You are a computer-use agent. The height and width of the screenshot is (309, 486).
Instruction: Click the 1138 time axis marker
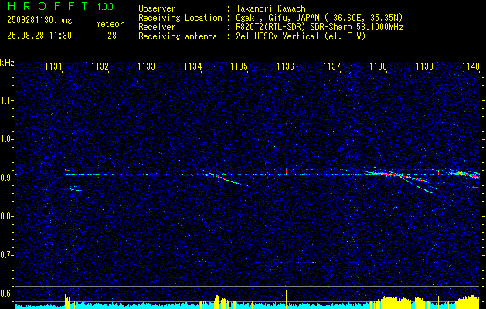click(x=379, y=66)
